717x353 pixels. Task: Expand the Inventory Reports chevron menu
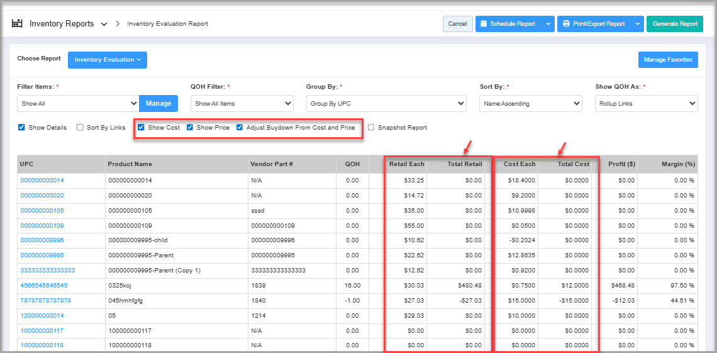(104, 25)
